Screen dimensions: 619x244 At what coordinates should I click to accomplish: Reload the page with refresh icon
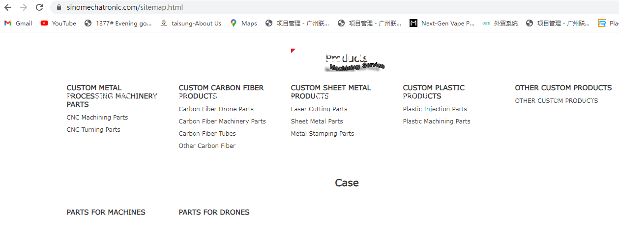pyautogui.click(x=40, y=7)
